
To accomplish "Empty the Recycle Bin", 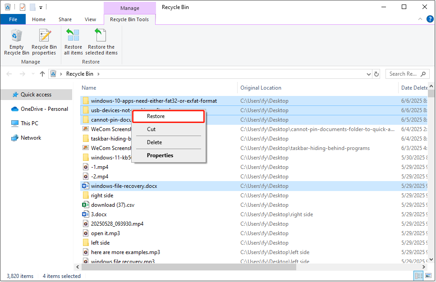I will pyautogui.click(x=16, y=42).
